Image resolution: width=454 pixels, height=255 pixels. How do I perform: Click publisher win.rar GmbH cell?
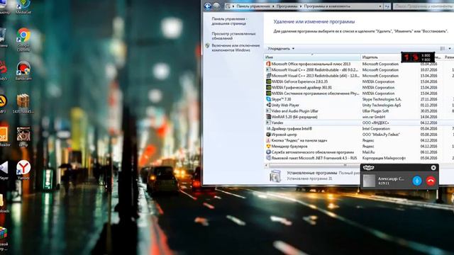pyautogui.click(x=374, y=117)
